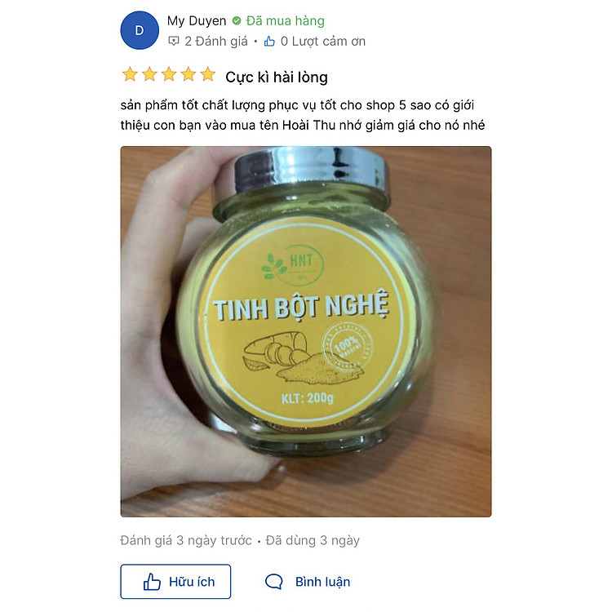This screenshot has width=612, height=612.
Task: Click the thumbs-up icon beside 0 Lượt cảm ơn
Action: 269,41
